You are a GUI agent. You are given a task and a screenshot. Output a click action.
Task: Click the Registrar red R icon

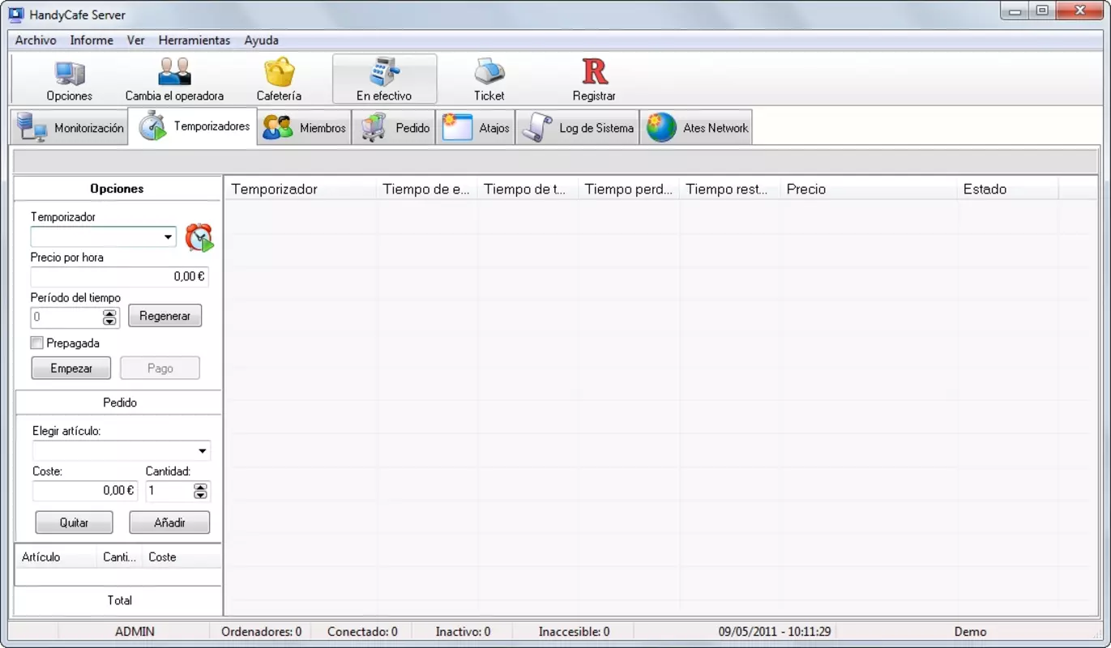pos(594,79)
